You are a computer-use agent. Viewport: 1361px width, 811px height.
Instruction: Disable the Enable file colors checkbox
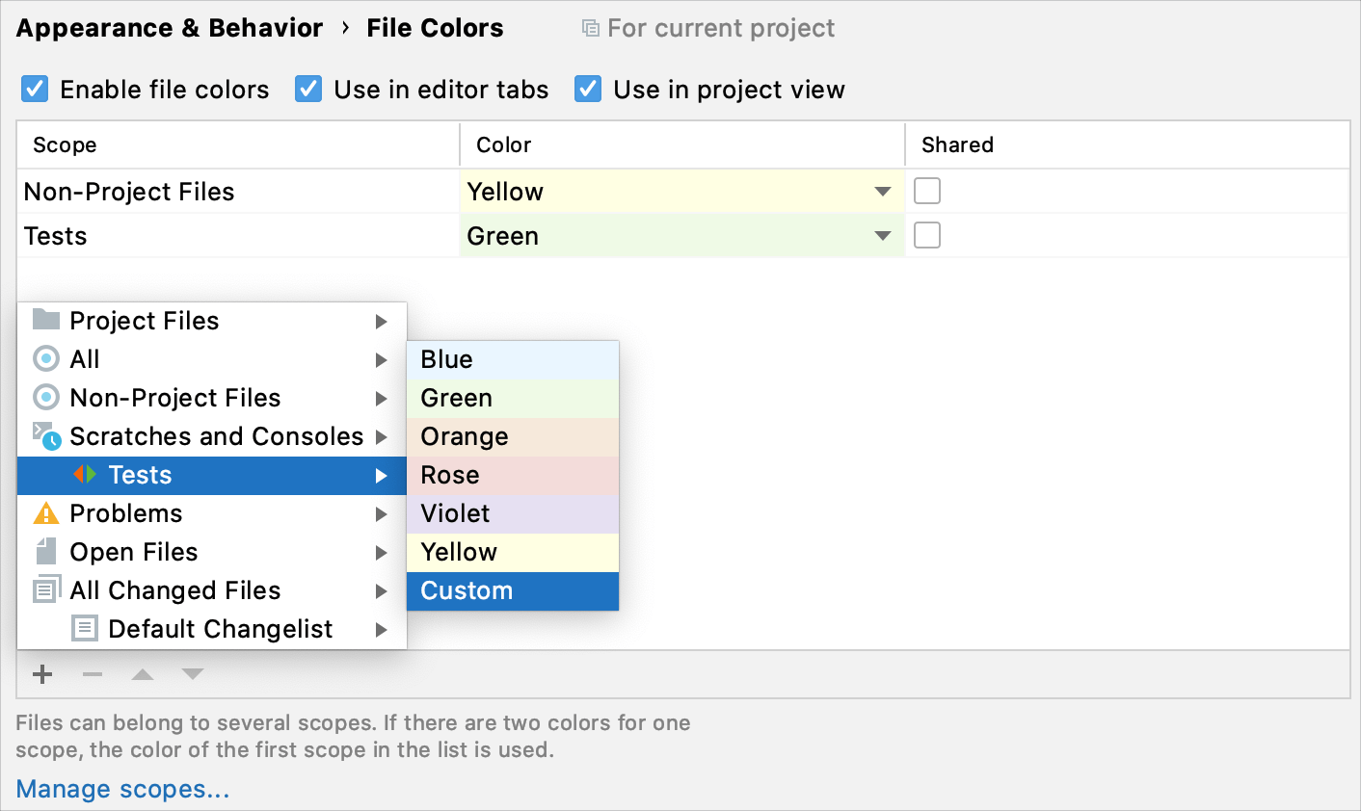click(x=34, y=89)
